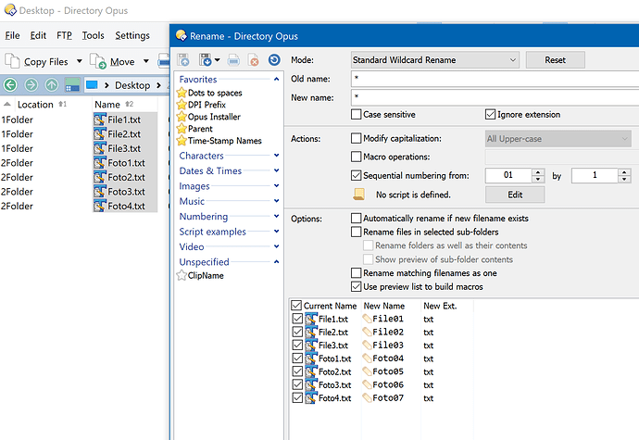Click the star icon for Dots to spaces
Image resolution: width=639 pixels, height=440 pixels.
182,93
